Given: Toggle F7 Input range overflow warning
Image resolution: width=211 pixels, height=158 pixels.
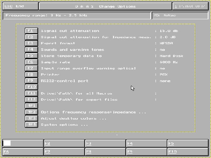Looking at the screenshot, I should click(31, 68).
